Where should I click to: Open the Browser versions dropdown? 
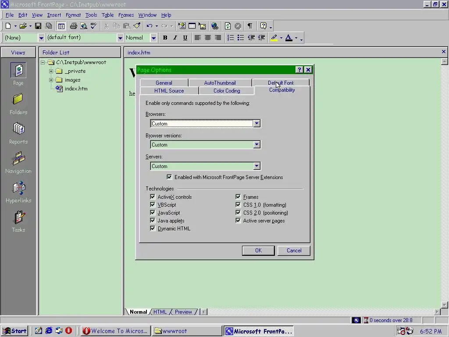(257, 145)
